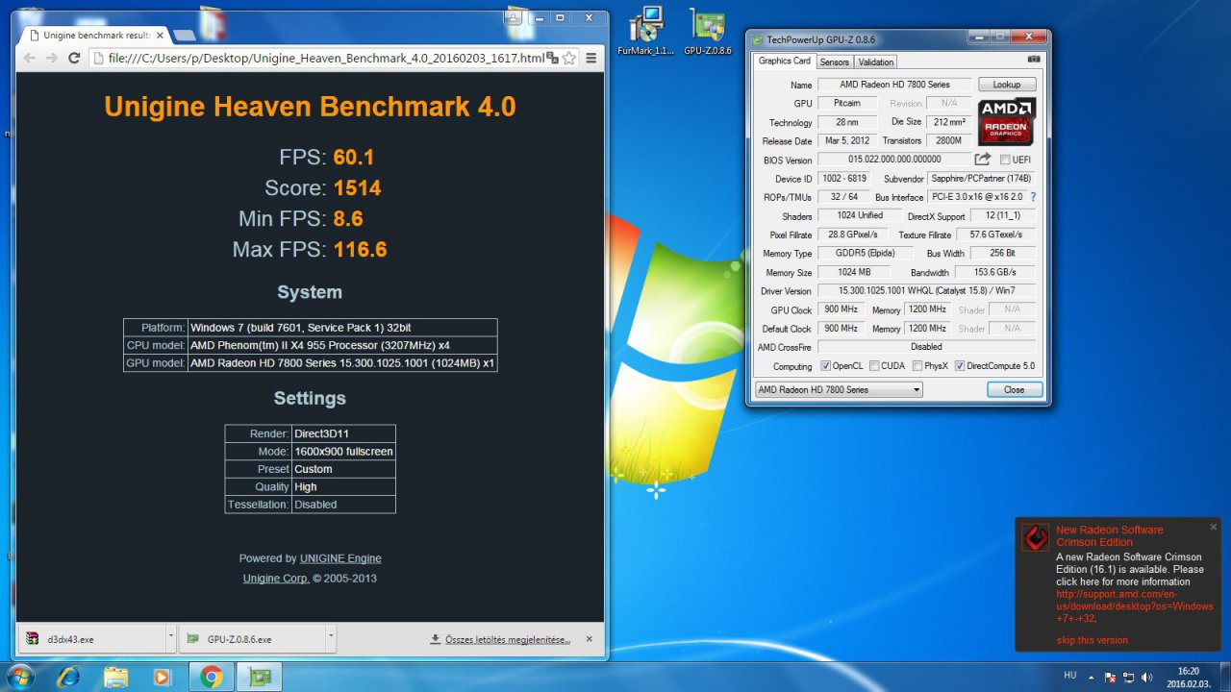Image resolution: width=1231 pixels, height=692 pixels.
Task: Switch to the Graphics Card tab
Action: 785,61
